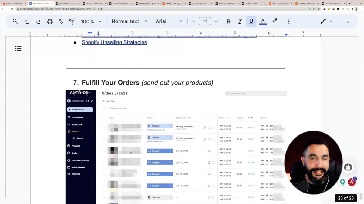Open the Chrome profile avatar

(356, 9)
